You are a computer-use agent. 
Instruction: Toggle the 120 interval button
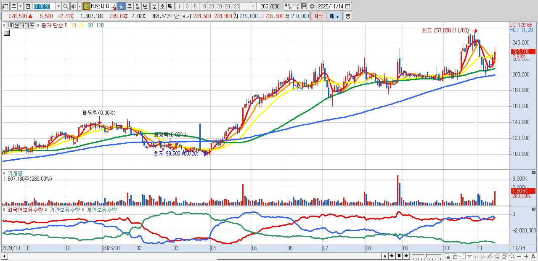[x=235, y=6]
